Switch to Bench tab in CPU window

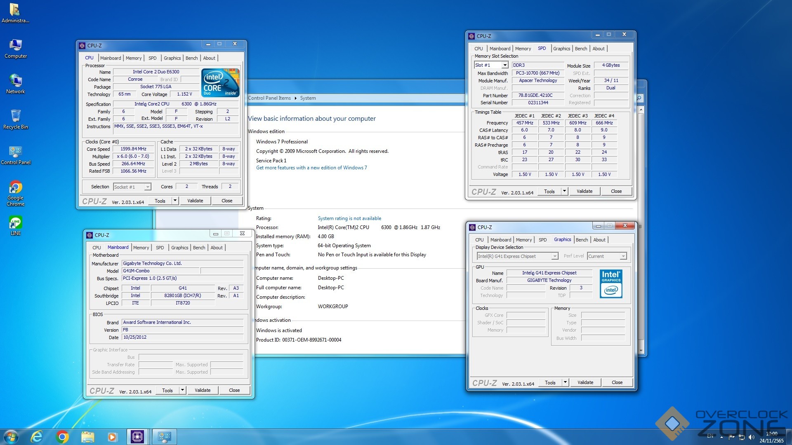point(191,58)
